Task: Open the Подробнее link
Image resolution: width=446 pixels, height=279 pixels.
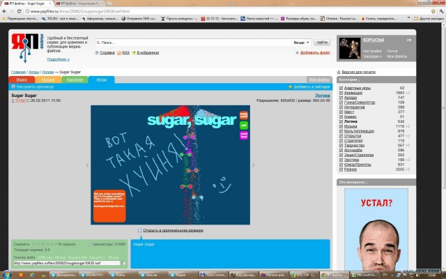Action: (58, 59)
